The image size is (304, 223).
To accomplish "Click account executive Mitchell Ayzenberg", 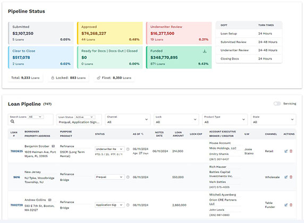I will click(x=223, y=195).
